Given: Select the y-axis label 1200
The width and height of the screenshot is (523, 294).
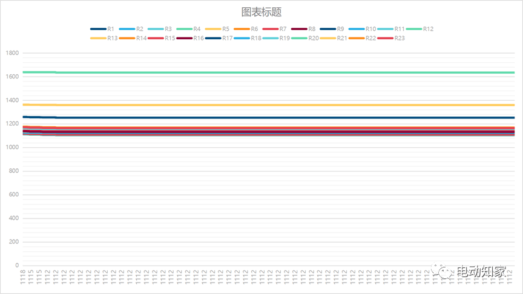Looking at the screenshot, I should click(x=12, y=124).
